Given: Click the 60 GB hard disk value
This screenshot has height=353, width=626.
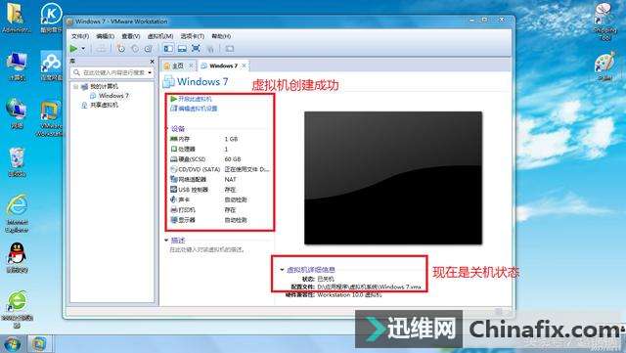Looking at the screenshot, I should (233, 159).
